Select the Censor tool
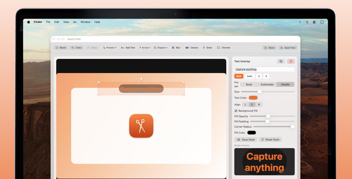 [192, 48]
